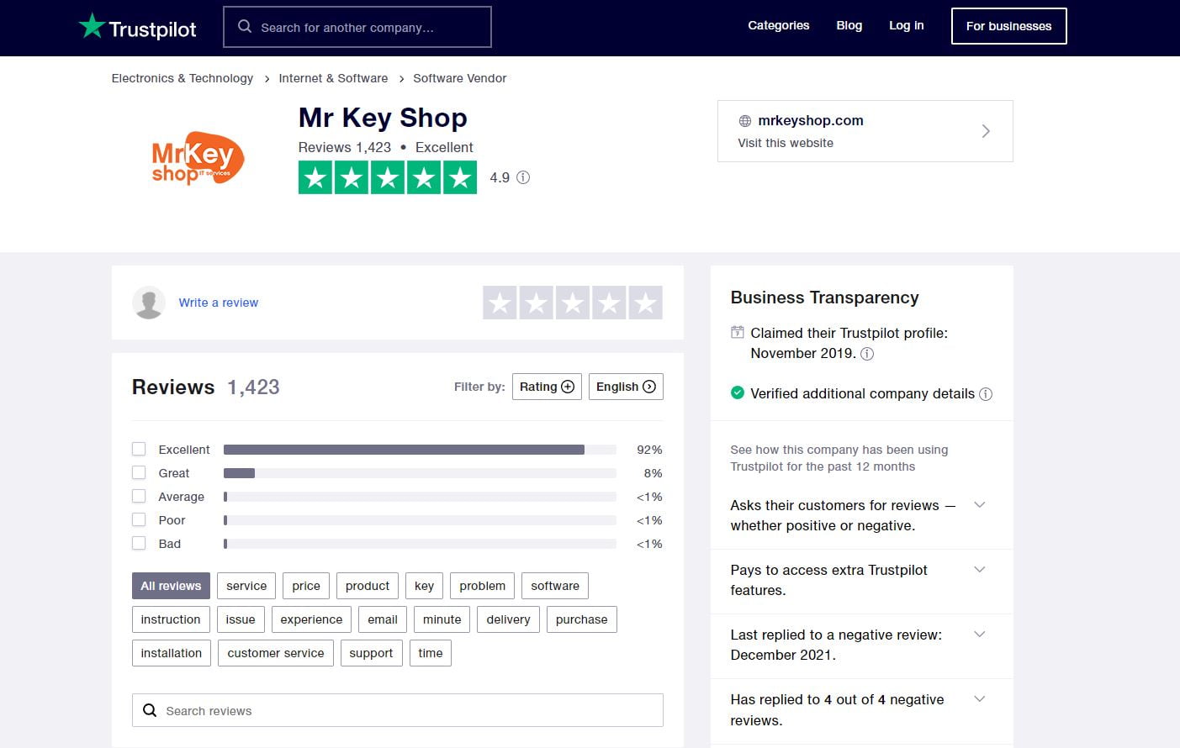Expand 'Pays to access extra Trustpilot features'
The height and width of the screenshot is (748, 1180).
[x=979, y=570]
